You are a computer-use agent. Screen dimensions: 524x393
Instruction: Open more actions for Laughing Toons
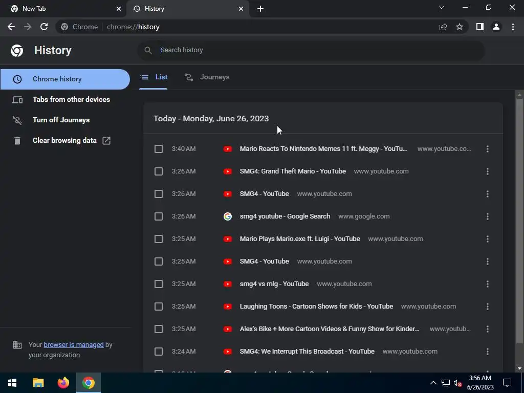(x=488, y=307)
